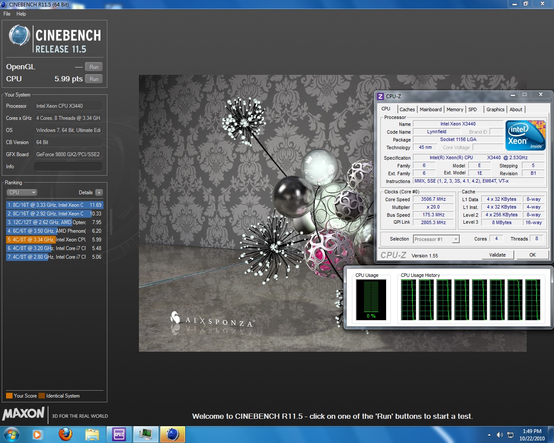554x443 pixels.
Task: Click the CPU-Z title bar icon
Action: pyautogui.click(x=380, y=96)
